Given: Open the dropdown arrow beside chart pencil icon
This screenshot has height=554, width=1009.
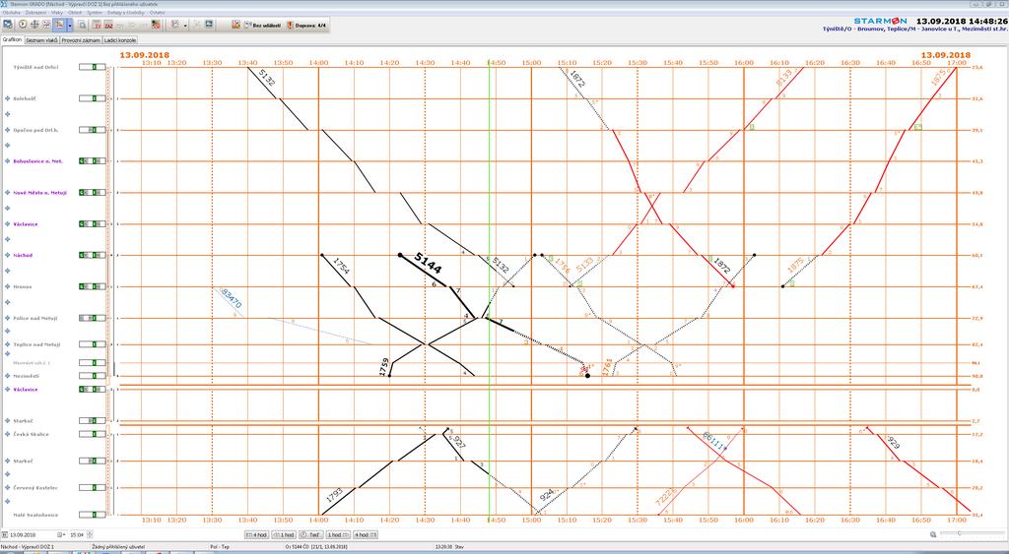Looking at the screenshot, I should click(x=185, y=26).
